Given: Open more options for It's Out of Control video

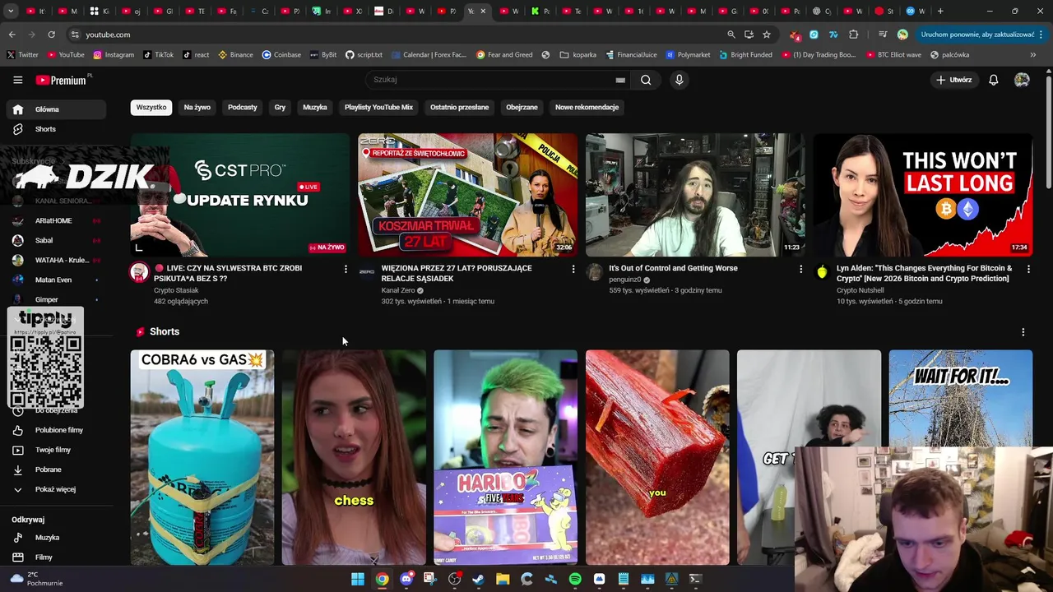Looking at the screenshot, I should pos(800,269).
